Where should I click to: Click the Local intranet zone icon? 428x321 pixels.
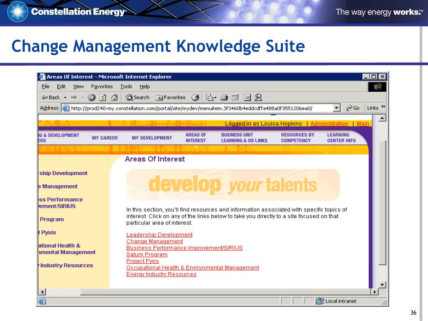[x=320, y=301]
